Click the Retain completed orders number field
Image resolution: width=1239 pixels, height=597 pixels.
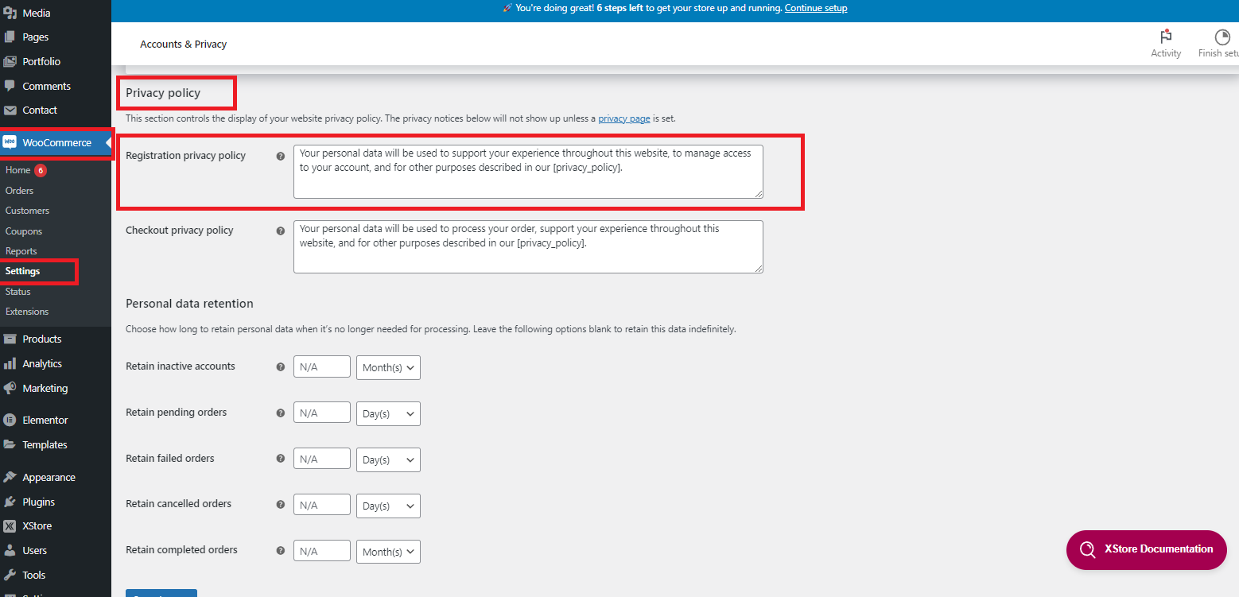(322, 551)
